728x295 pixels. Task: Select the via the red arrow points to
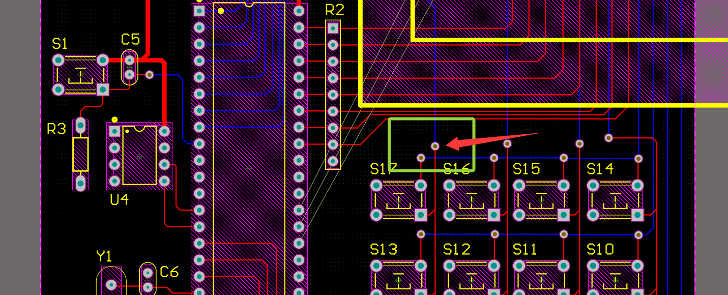pyautogui.click(x=435, y=146)
